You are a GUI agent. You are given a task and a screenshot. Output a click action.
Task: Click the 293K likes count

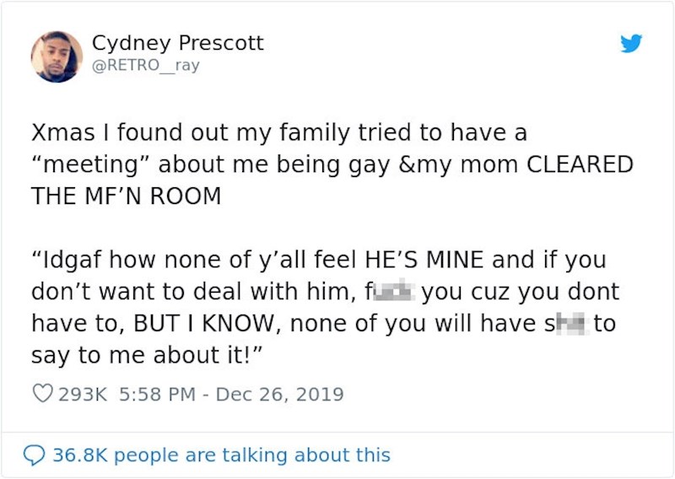[x=82, y=394]
